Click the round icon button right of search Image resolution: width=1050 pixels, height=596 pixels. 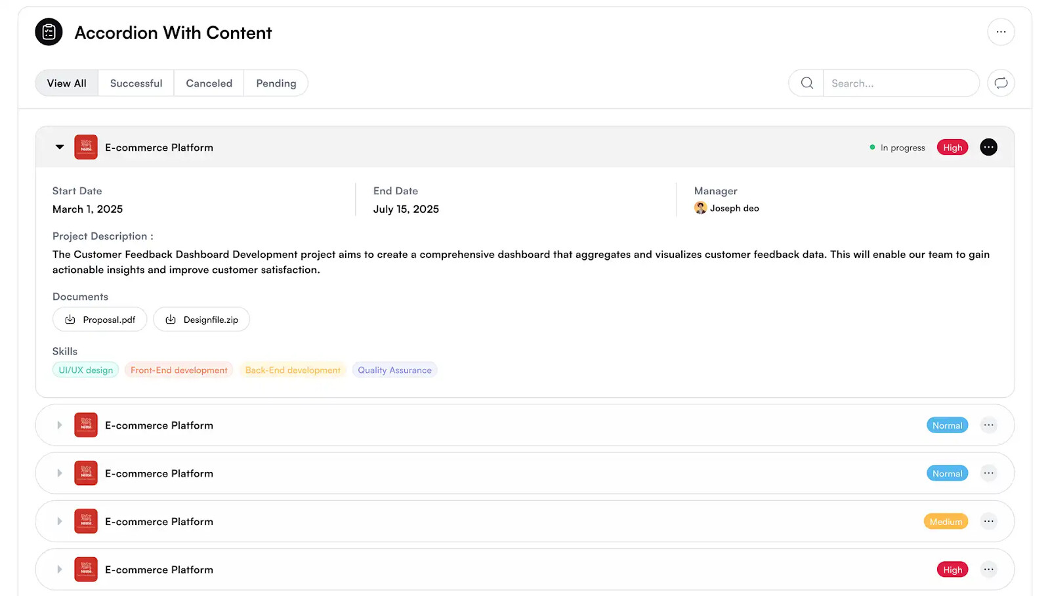(x=1001, y=83)
